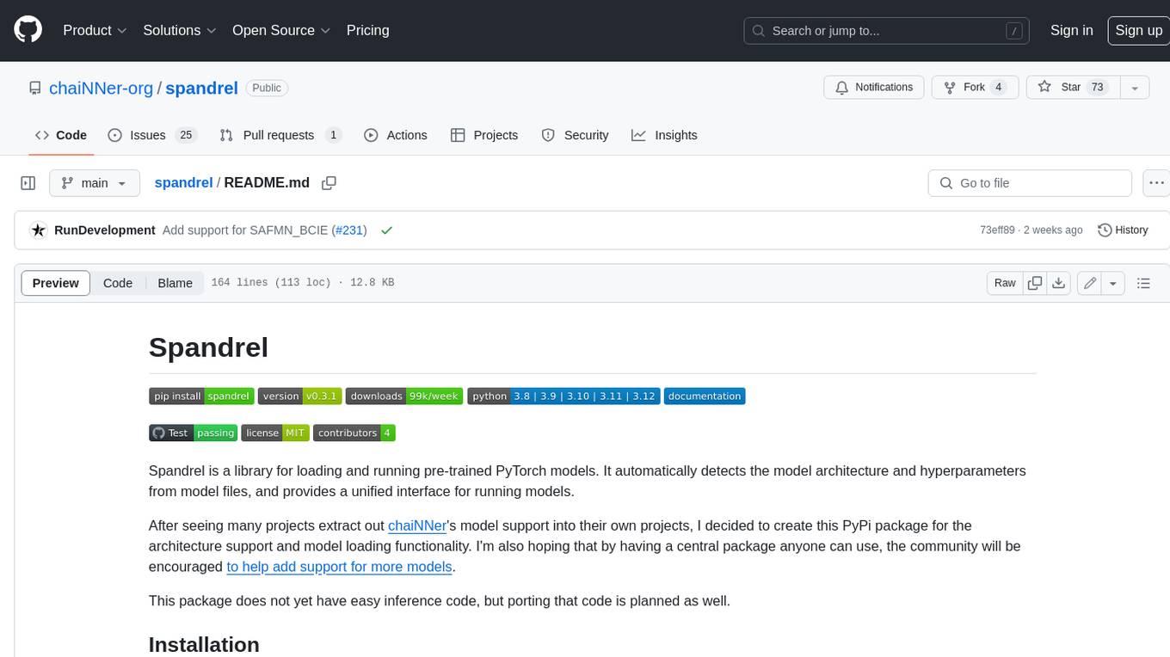
Task: Select the Blame view
Action: 175,283
